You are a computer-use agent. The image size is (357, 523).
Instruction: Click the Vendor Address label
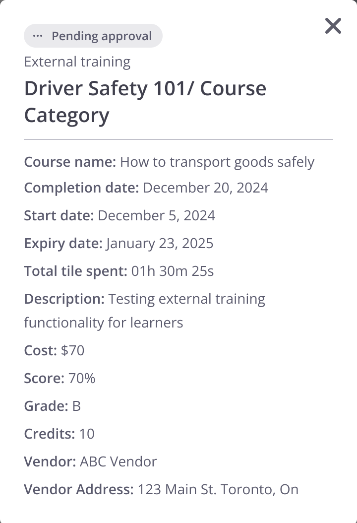pos(79,490)
